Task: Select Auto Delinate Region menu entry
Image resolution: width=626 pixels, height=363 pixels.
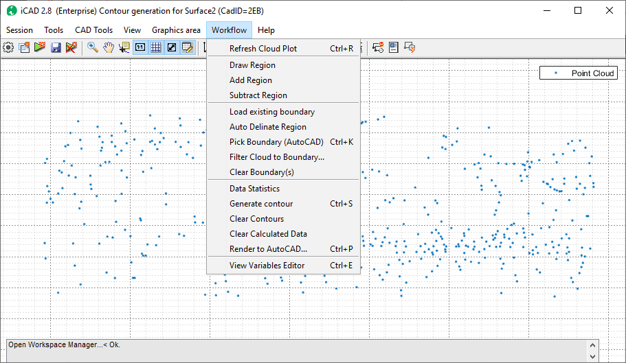Action: pyautogui.click(x=268, y=127)
